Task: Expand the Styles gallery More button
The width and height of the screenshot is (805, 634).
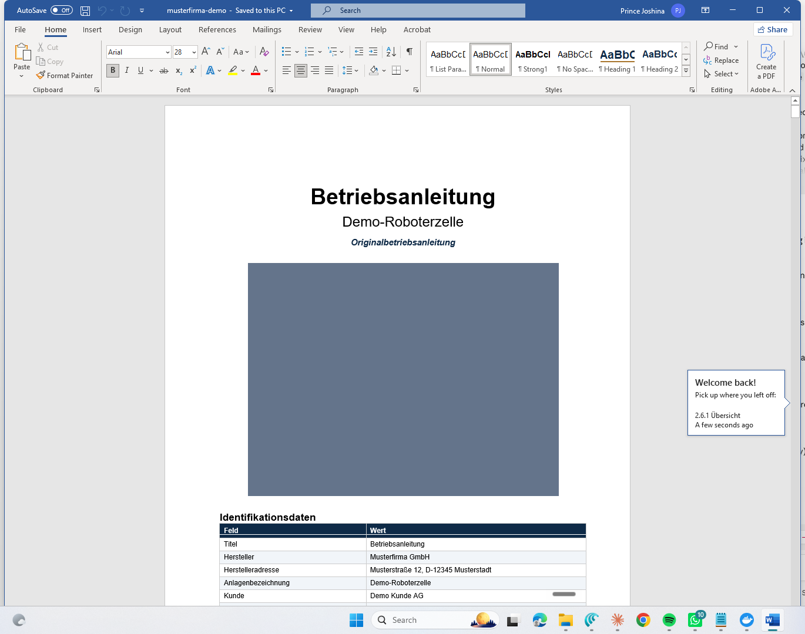Action: (686, 72)
